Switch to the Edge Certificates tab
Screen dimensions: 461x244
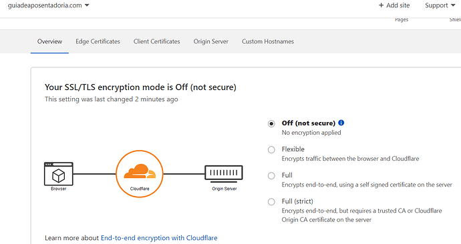coord(98,41)
